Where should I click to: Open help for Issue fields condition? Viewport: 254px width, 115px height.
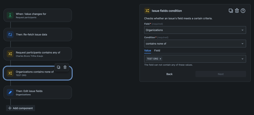tap(243, 11)
